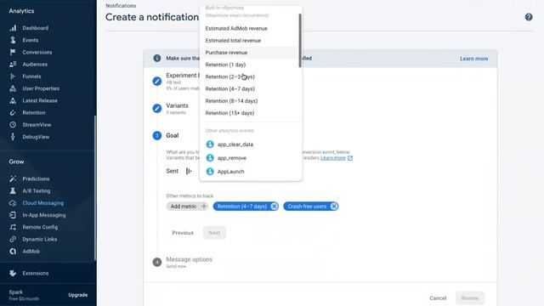This screenshot has width=544, height=306.
Task: Click app_clear_data event icon
Action: tap(210, 144)
